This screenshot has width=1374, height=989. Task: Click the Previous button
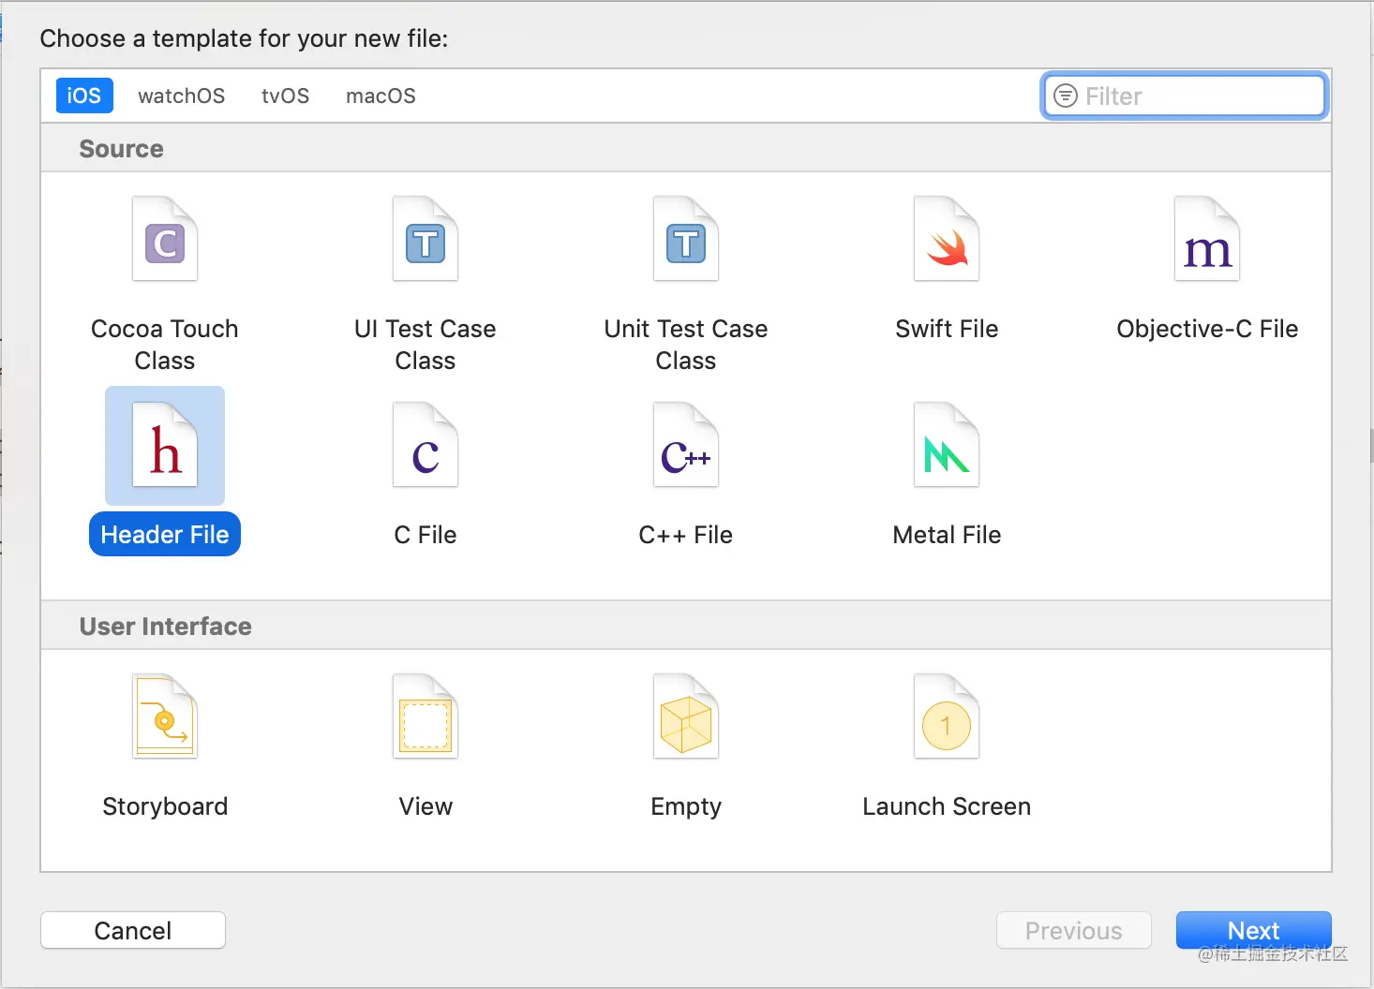point(1074,930)
